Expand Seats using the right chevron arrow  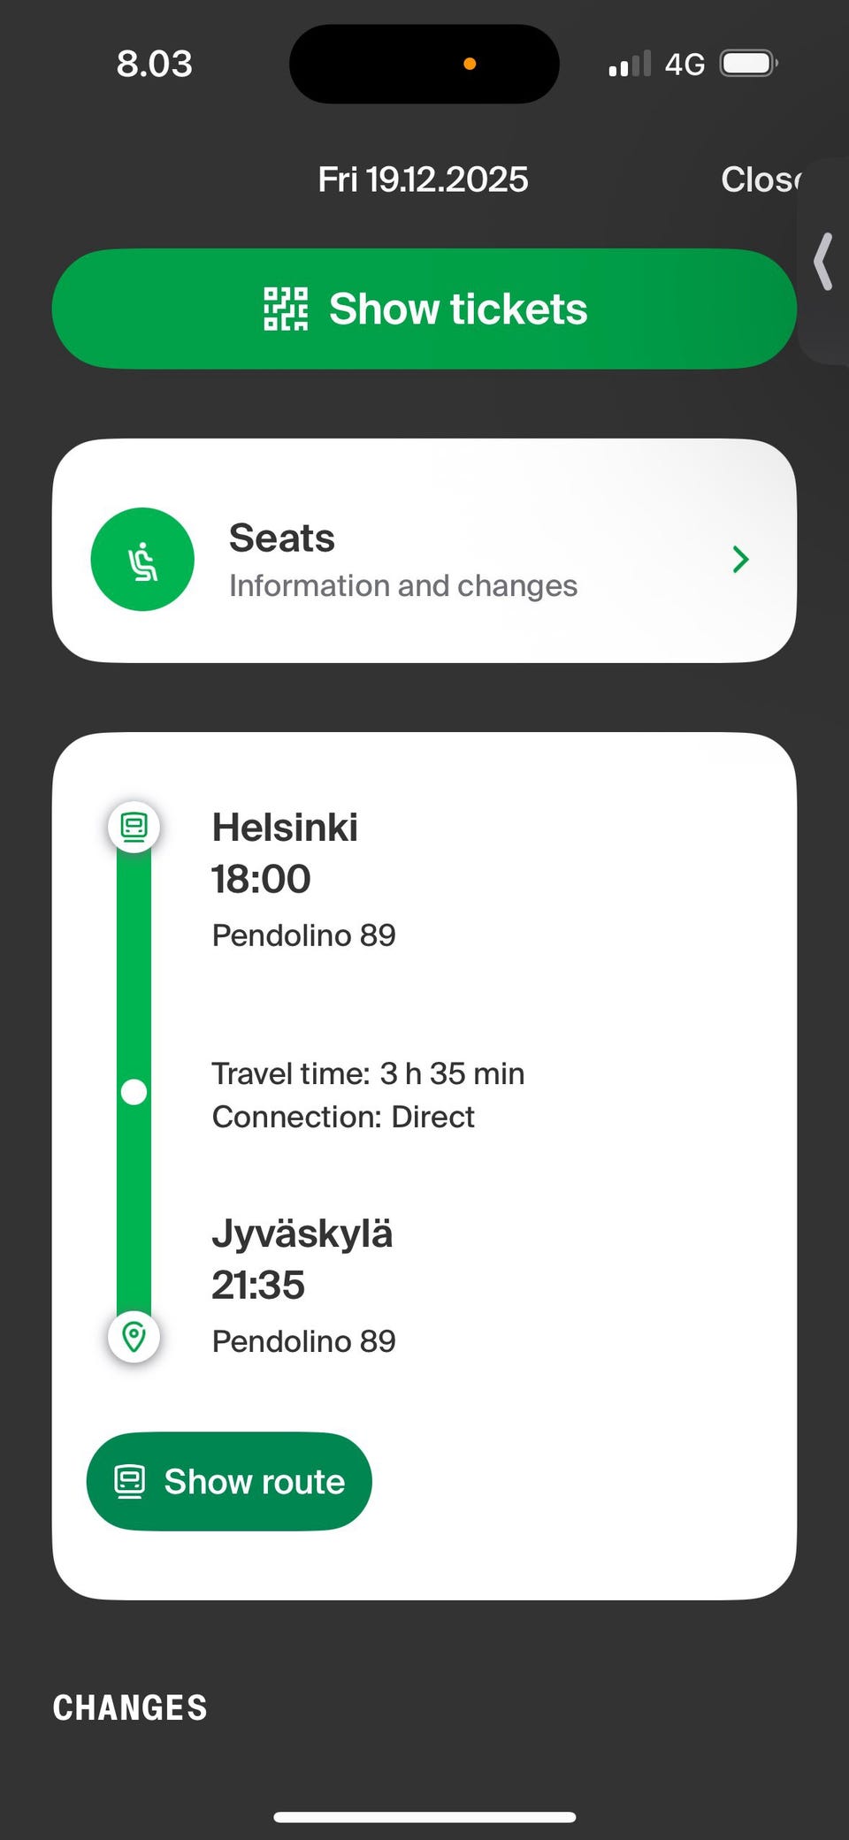[740, 559]
